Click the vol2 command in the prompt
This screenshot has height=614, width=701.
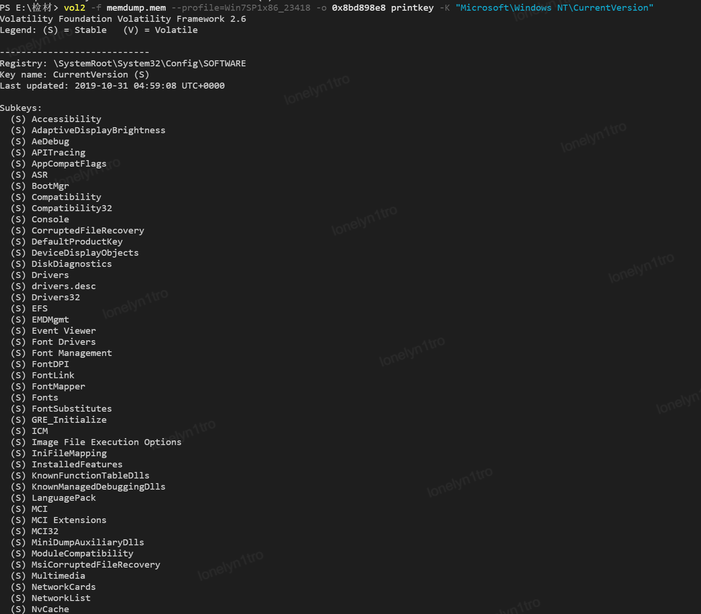point(74,8)
